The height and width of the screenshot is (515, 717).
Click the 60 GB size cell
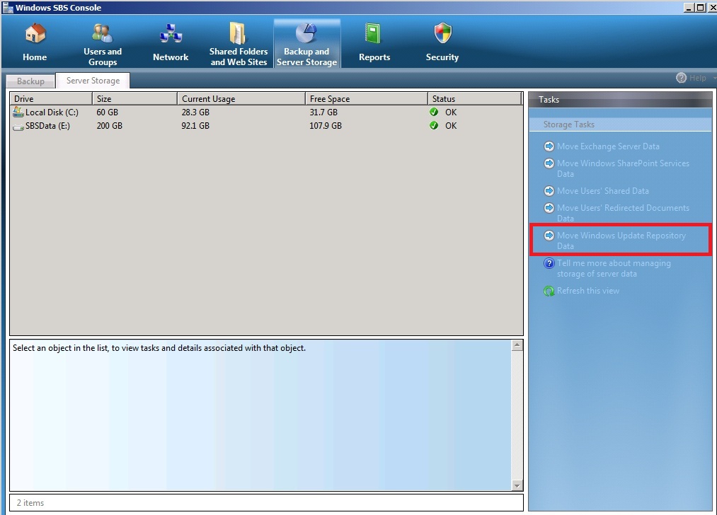(x=107, y=112)
